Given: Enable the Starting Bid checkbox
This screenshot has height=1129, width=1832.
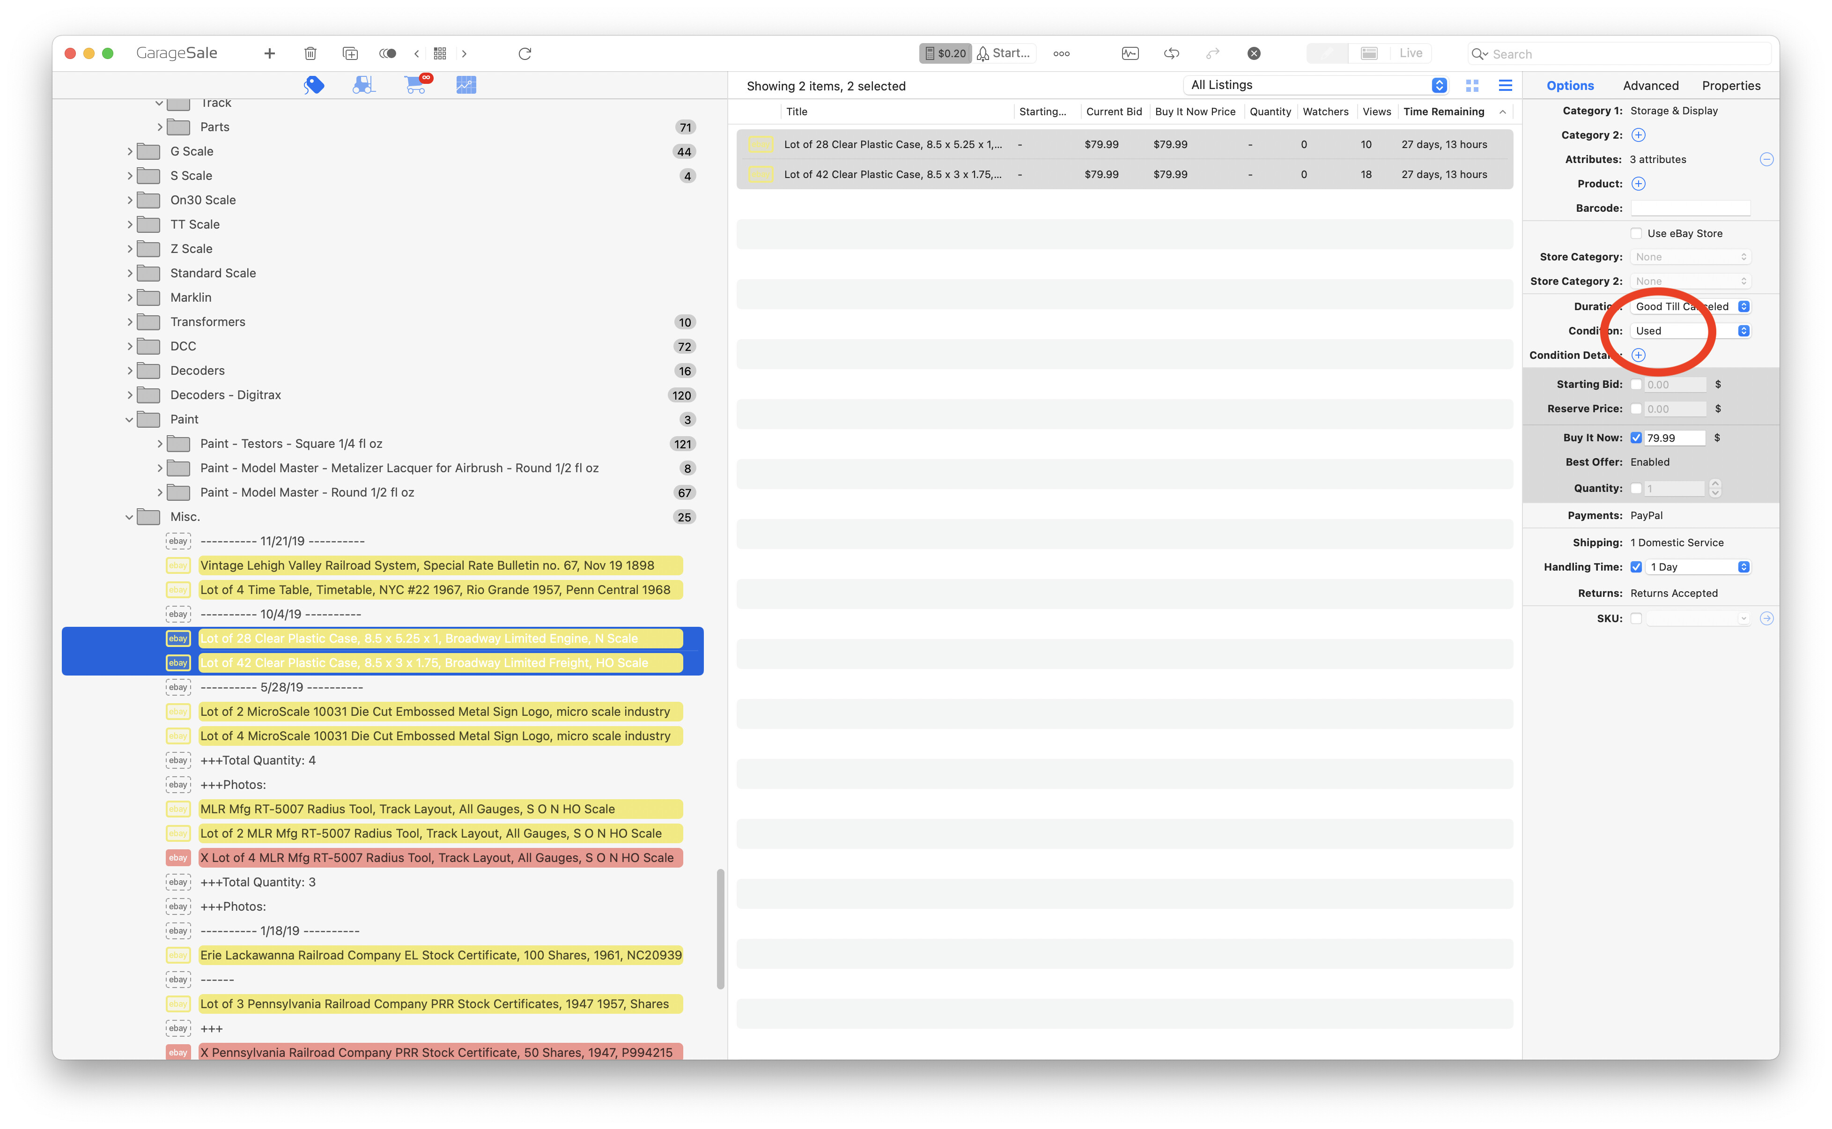Looking at the screenshot, I should (1636, 385).
